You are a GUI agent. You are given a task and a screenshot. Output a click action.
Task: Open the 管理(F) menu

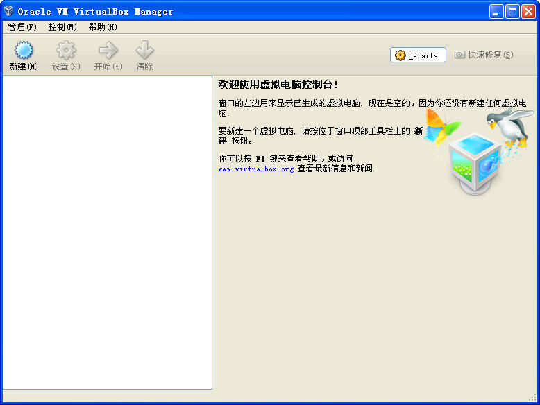[x=22, y=27]
